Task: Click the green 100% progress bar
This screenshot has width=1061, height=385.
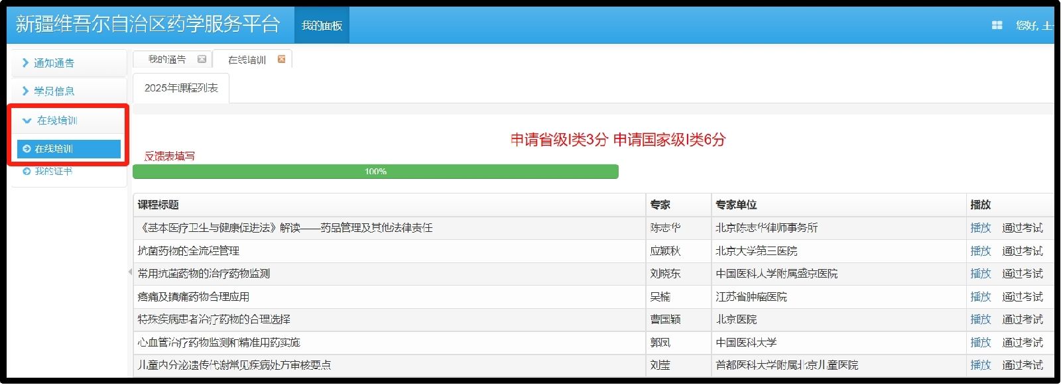Action: [x=375, y=172]
